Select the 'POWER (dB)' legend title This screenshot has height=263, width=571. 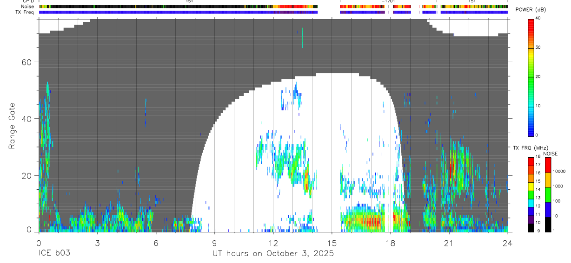tap(531, 10)
